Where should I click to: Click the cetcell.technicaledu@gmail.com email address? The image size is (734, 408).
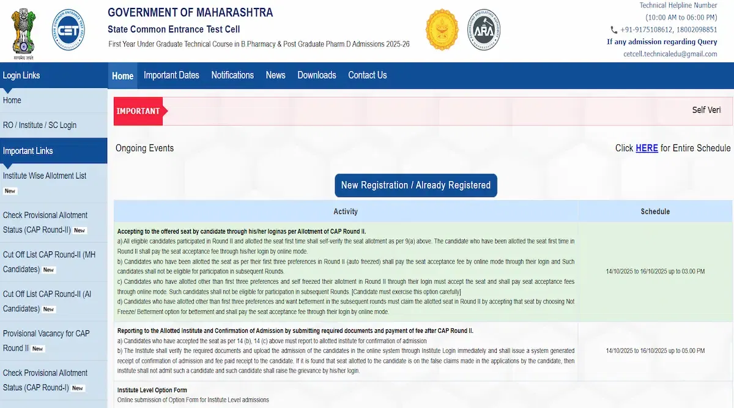pyautogui.click(x=670, y=54)
